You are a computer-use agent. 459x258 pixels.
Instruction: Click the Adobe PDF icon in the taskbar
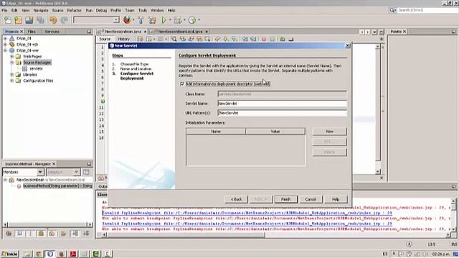point(73,254)
